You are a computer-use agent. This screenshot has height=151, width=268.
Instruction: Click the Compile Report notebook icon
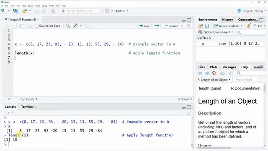point(88,26)
